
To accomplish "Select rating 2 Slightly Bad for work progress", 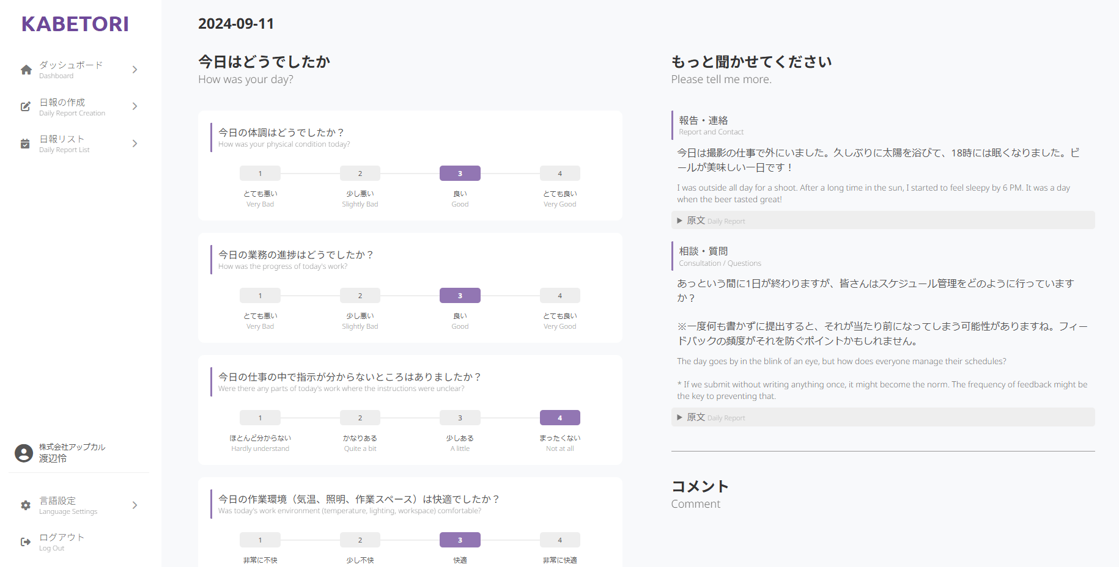I will [x=360, y=296].
